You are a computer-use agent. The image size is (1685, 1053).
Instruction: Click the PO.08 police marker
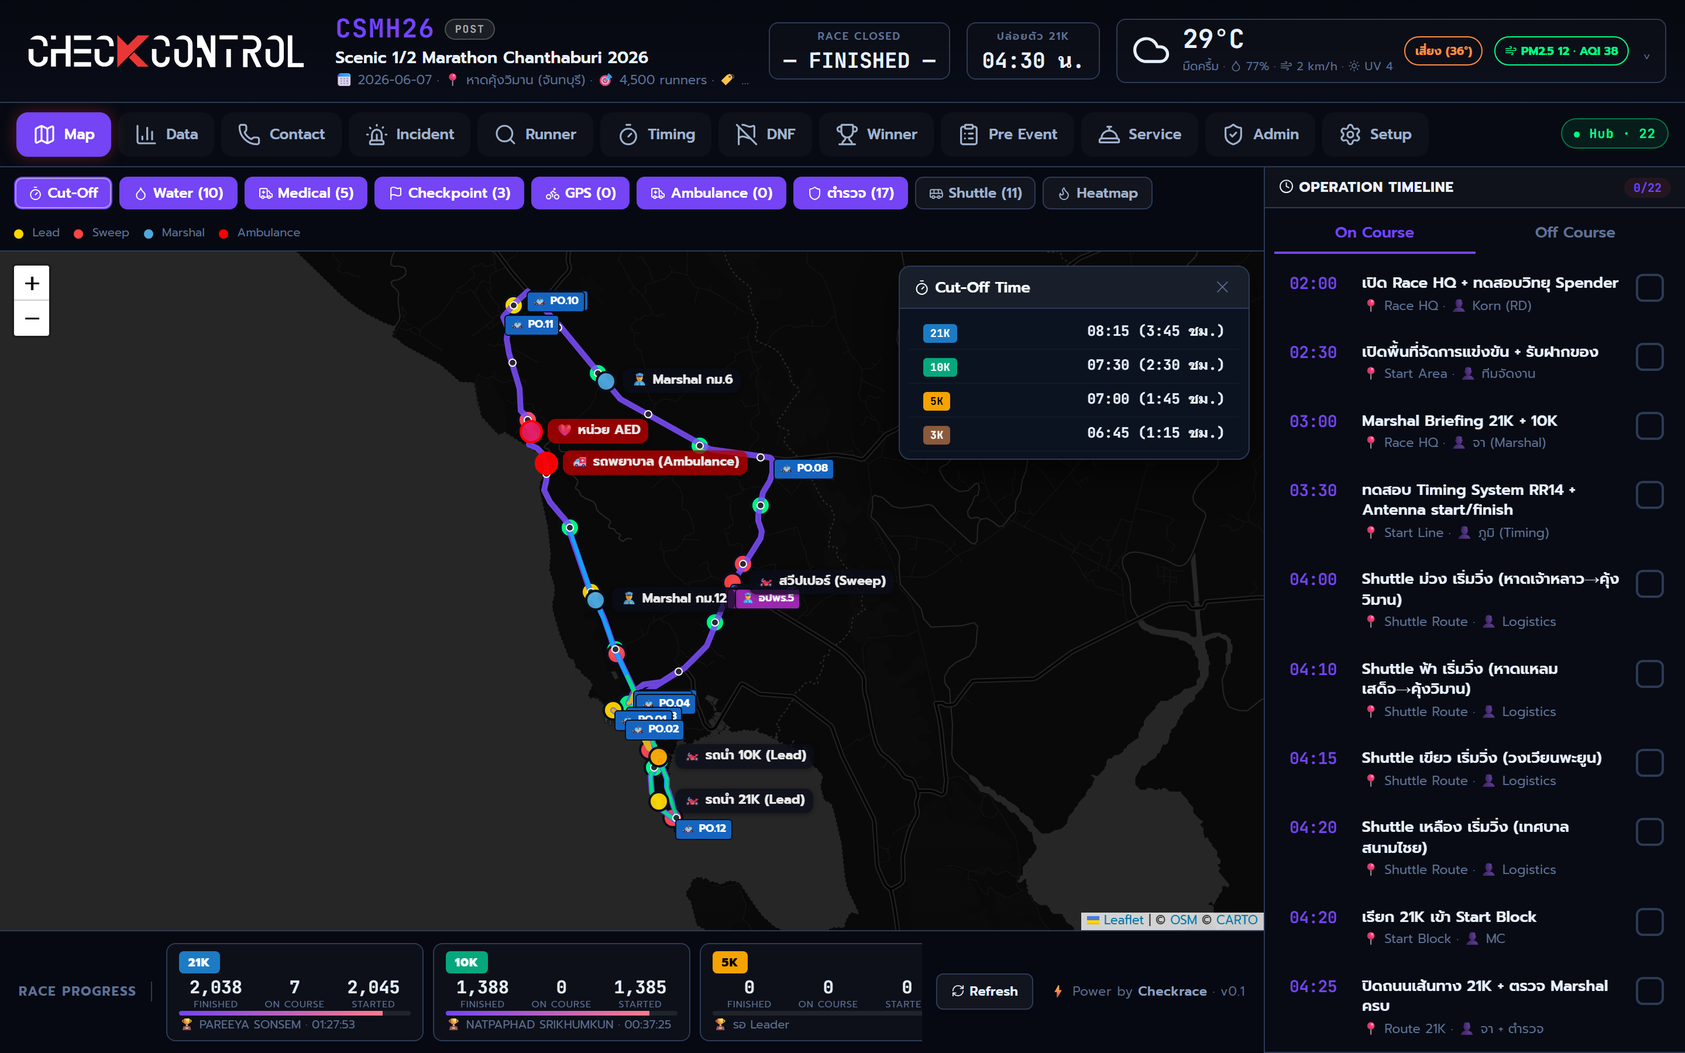[x=804, y=468]
